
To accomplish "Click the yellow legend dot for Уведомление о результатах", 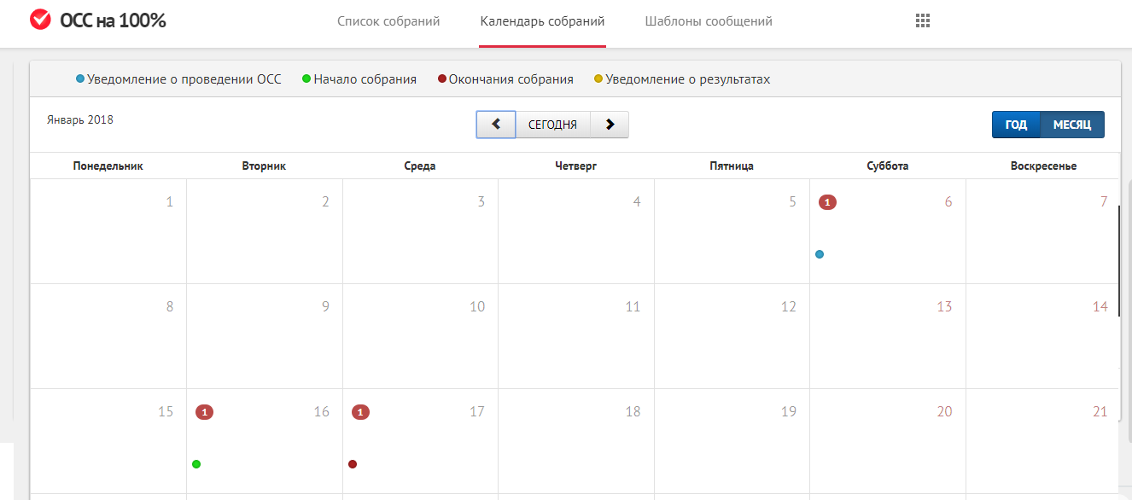I will coord(598,79).
